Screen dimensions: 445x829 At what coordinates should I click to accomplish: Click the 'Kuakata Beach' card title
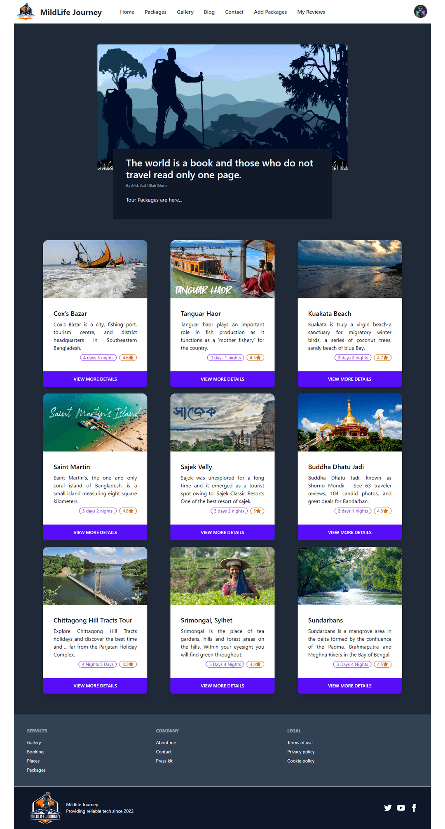(x=330, y=314)
